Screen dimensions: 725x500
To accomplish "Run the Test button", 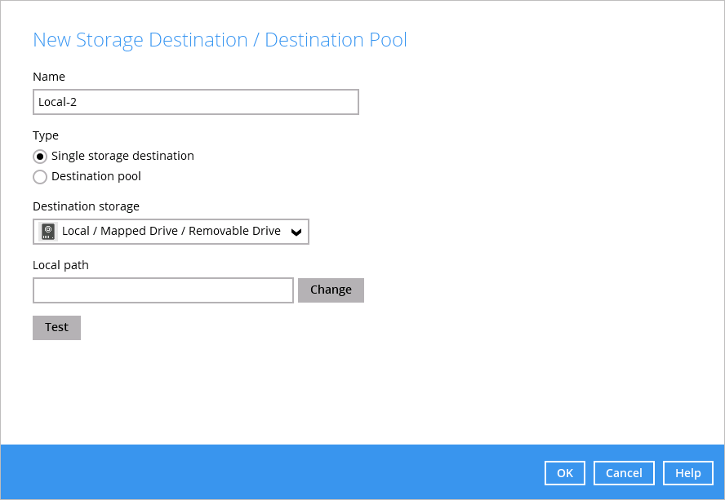I will (56, 327).
